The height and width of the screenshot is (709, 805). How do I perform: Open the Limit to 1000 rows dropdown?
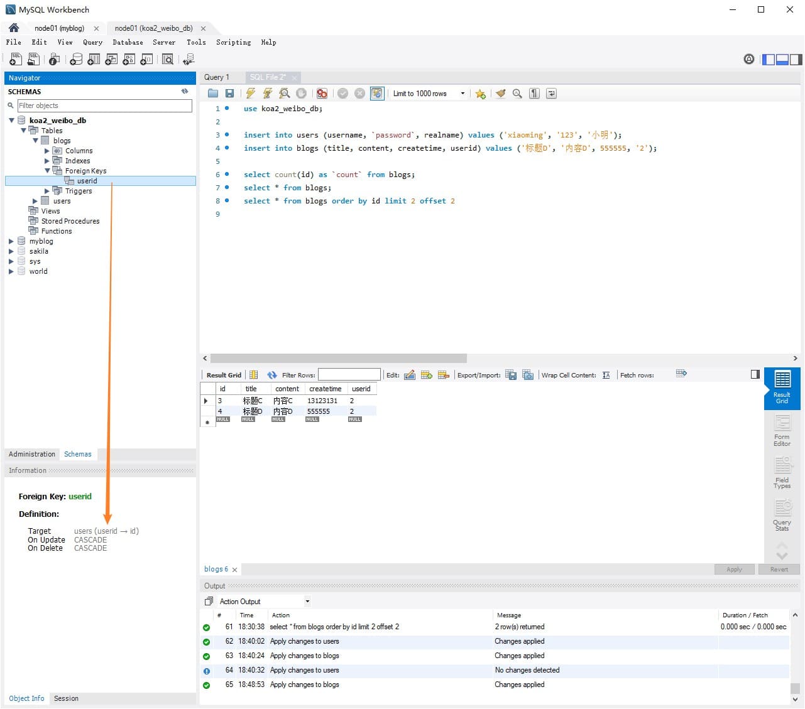(428, 94)
